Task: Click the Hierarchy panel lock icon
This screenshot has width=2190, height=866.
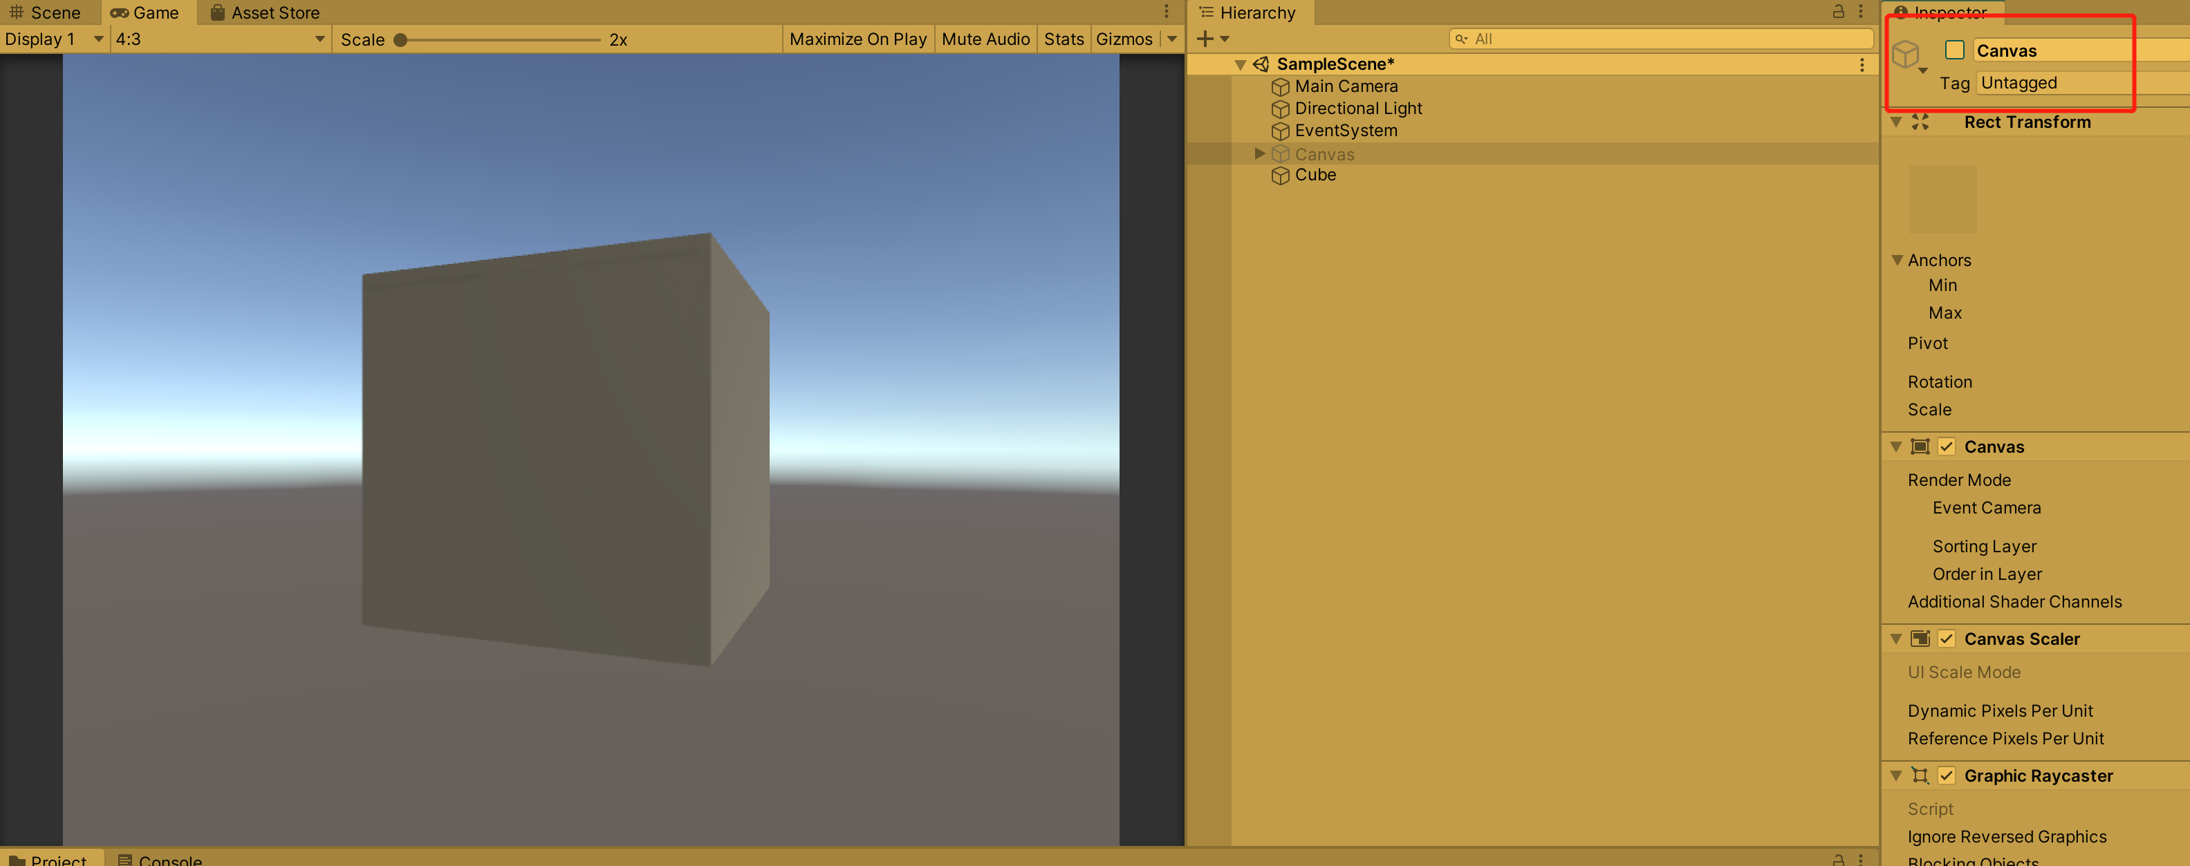Action: coord(1838,12)
